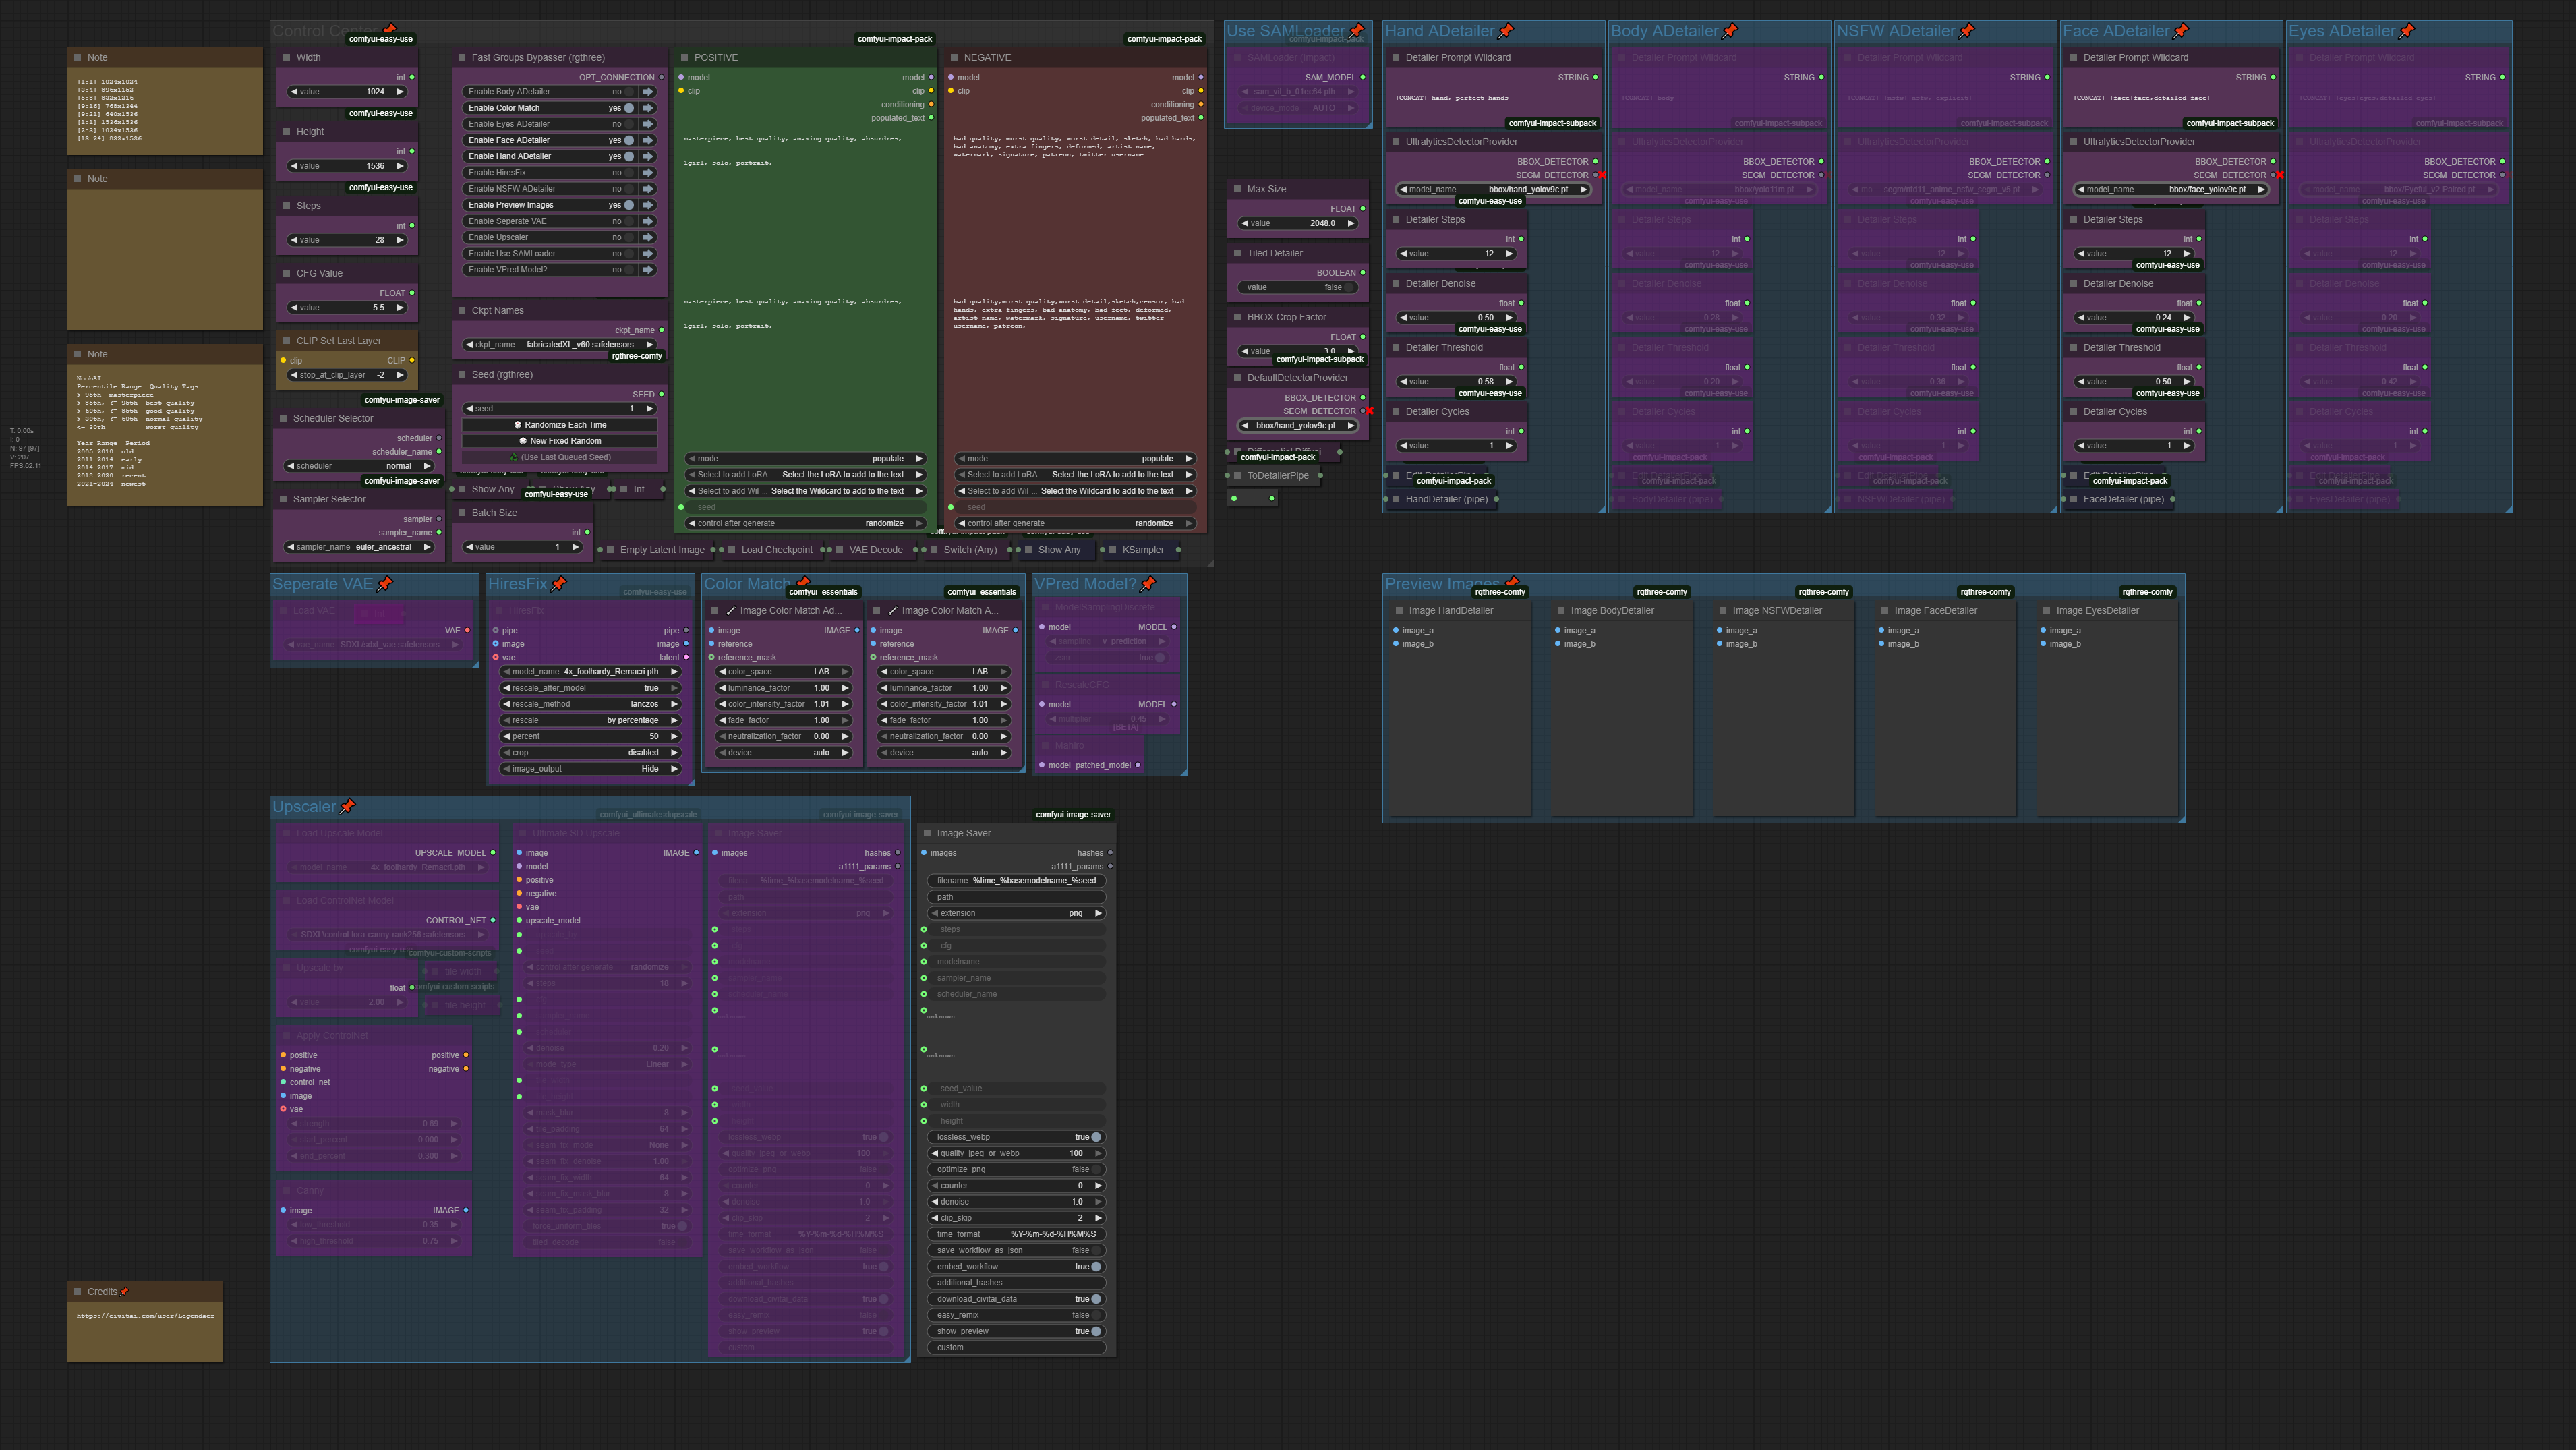Toggle Tiled Detailer boolean value

coord(1348,287)
